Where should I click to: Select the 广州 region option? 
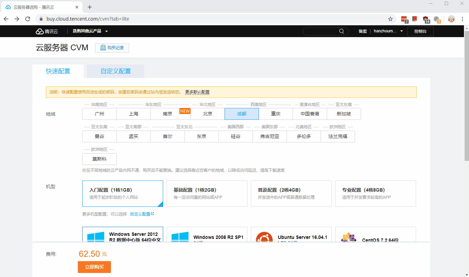pyautogui.click(x=99, y=114)
